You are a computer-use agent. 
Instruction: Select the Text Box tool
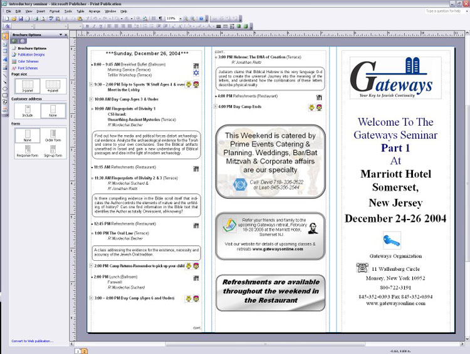tap(5, 44)
